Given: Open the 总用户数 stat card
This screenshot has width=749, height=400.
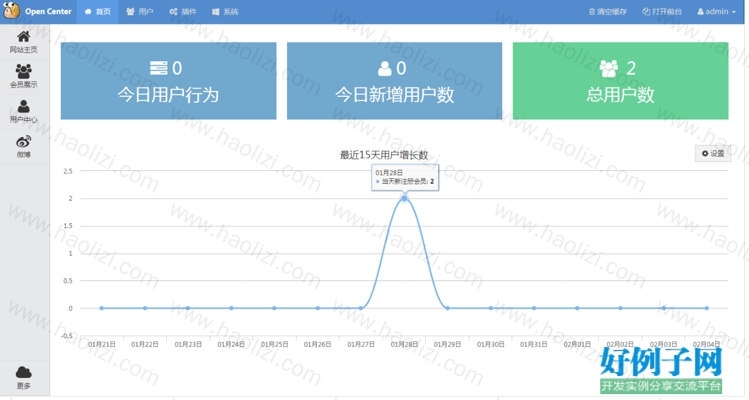Looking at the screenshot, I should [x=621, y=81].
